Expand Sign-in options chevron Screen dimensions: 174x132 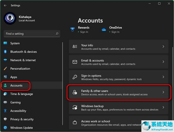pyautogui.click(x=163, y=77)
